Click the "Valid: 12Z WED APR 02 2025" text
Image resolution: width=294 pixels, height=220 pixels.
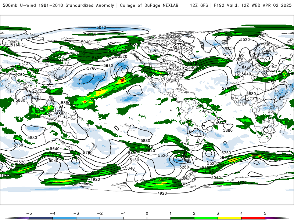[x=259, y=5]
